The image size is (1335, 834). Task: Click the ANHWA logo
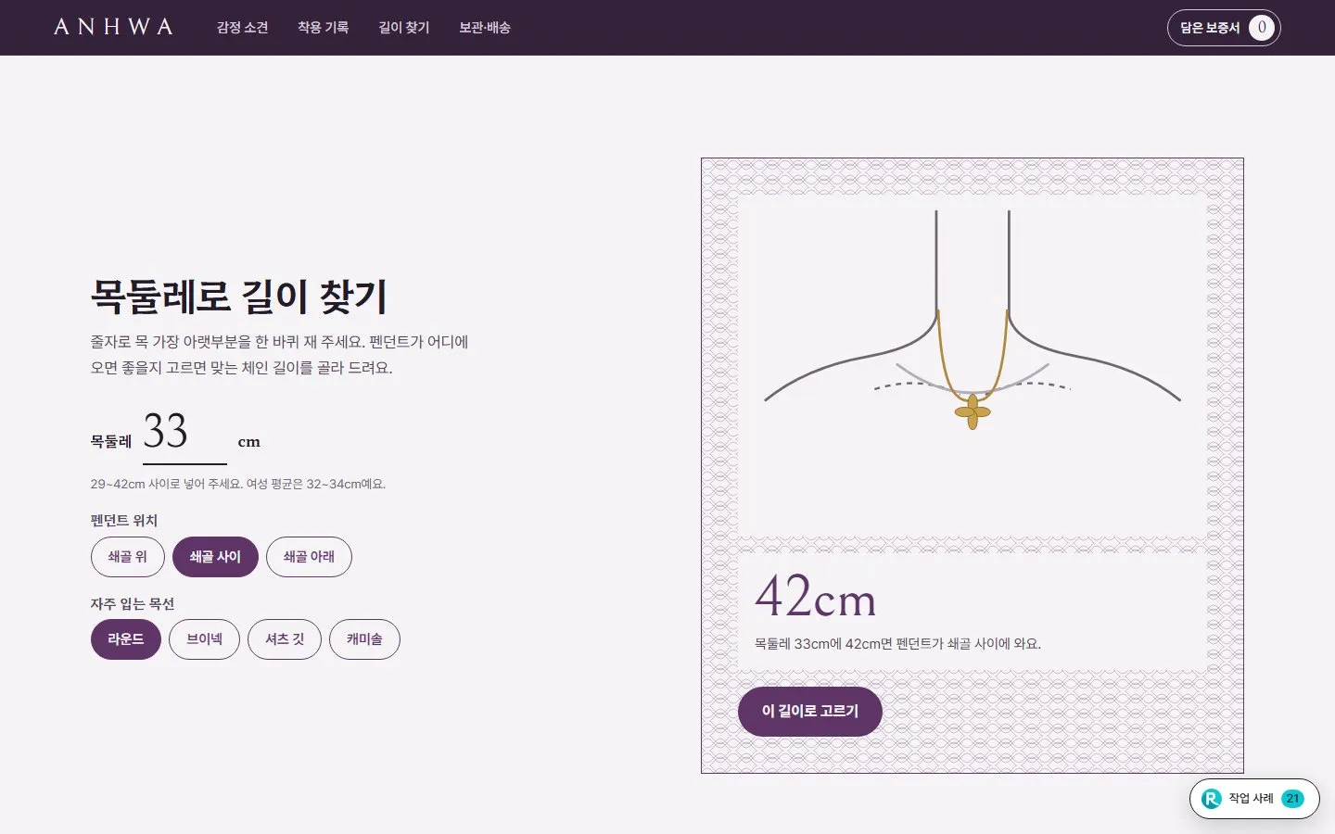point(113,27)
